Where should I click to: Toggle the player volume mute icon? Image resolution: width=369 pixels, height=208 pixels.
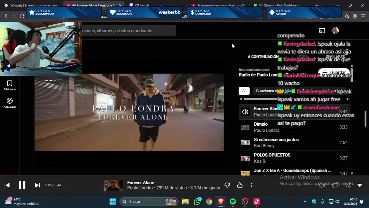point(322,185)
